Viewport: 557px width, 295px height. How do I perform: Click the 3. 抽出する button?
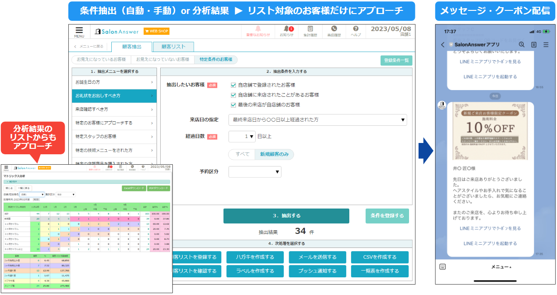(x=286, y=216)
